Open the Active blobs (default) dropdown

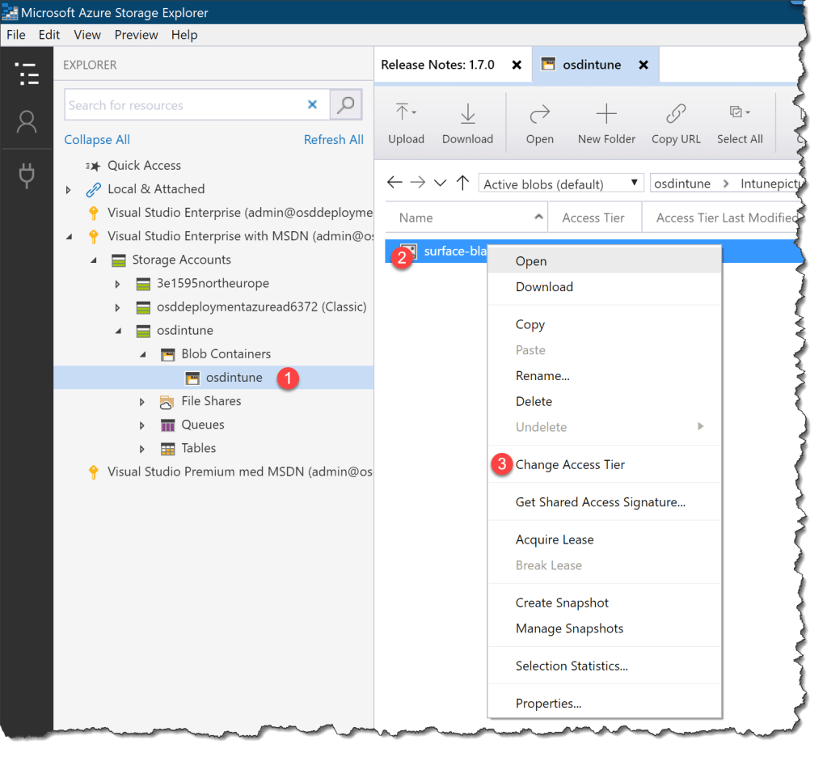[x=560, y=183]
